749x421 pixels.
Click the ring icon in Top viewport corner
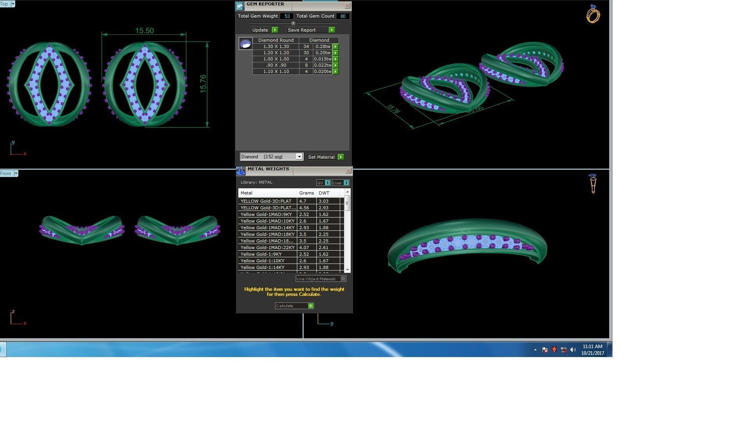(x=593, y=14)
